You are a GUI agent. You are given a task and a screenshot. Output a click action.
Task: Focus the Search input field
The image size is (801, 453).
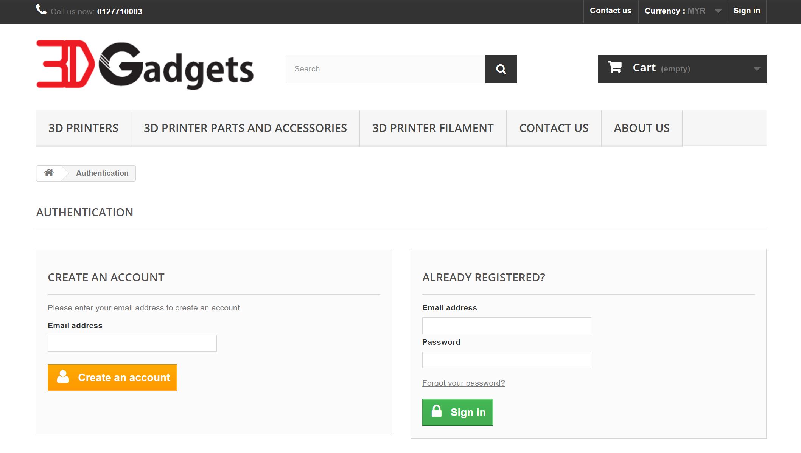pos(386,69)
